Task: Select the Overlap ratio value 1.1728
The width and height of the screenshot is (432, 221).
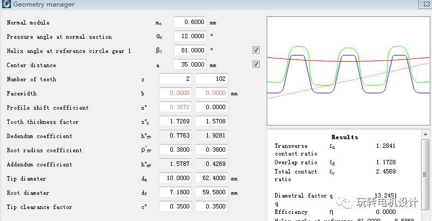Action: (386, 162)
